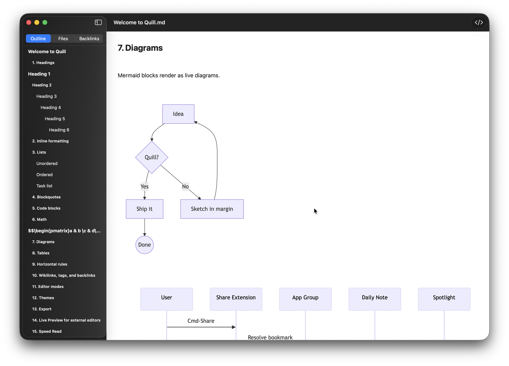Go to 13. Export section
Viewport: 509px width, 366px height.
pos(42,309)
